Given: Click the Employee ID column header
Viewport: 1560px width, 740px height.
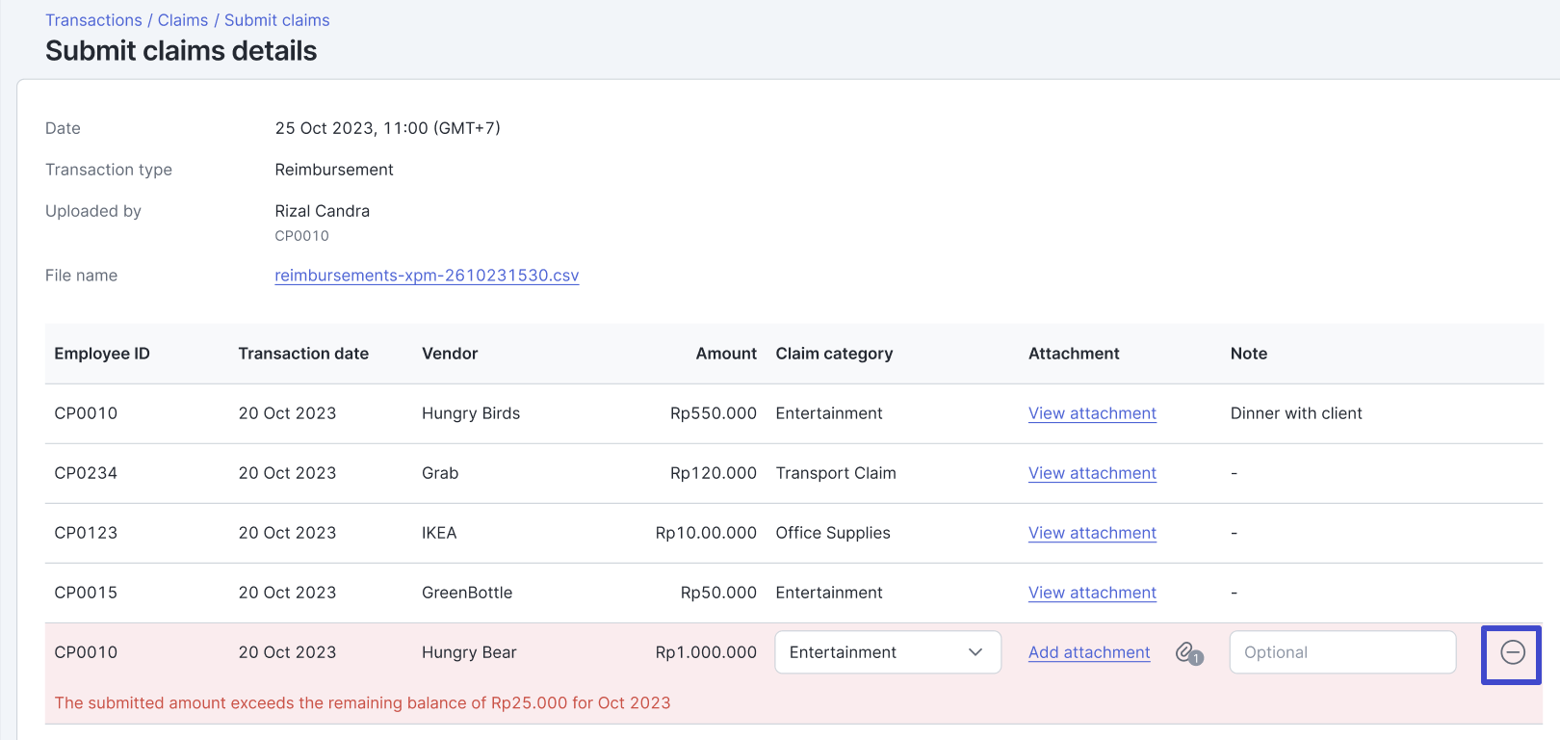Looking at the screenshot, I should 102,354.
